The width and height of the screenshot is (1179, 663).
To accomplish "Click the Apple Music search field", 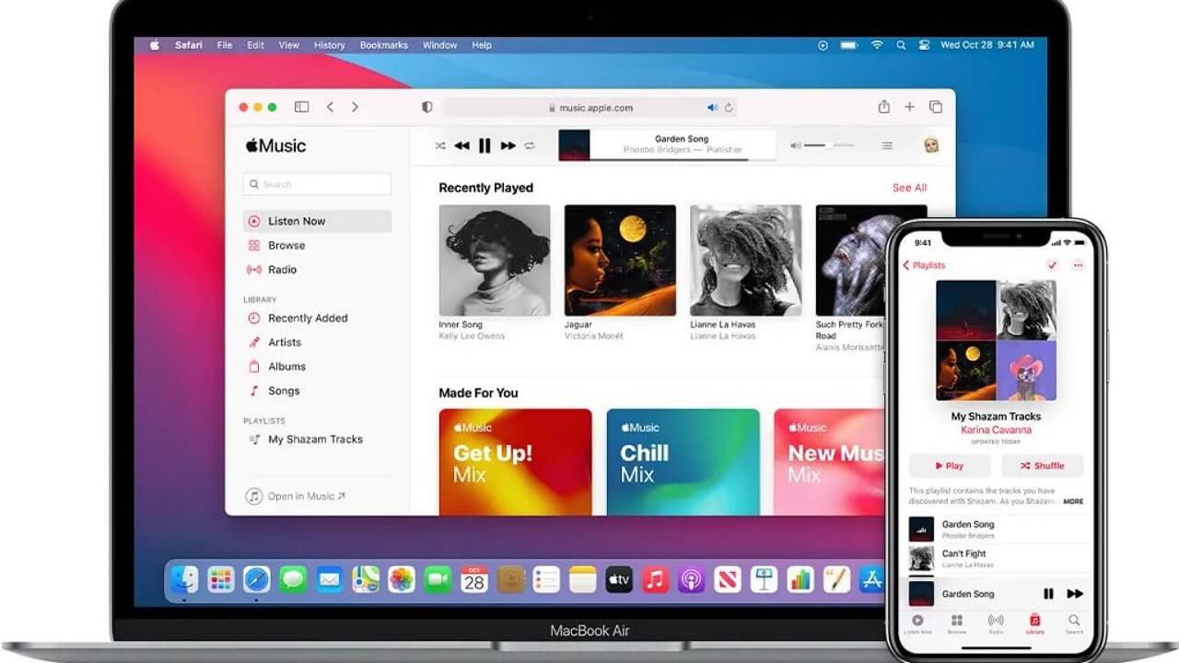I will 317,184.
